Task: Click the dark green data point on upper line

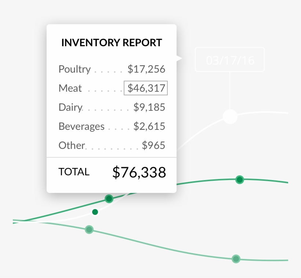Action: [240, 179]
